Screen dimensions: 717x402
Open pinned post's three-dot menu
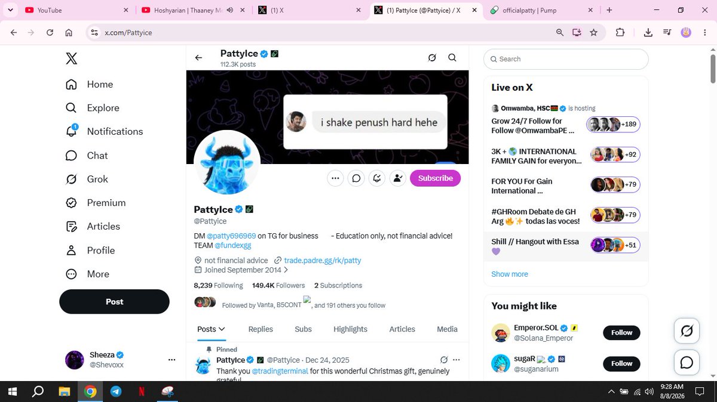point(456,360)
